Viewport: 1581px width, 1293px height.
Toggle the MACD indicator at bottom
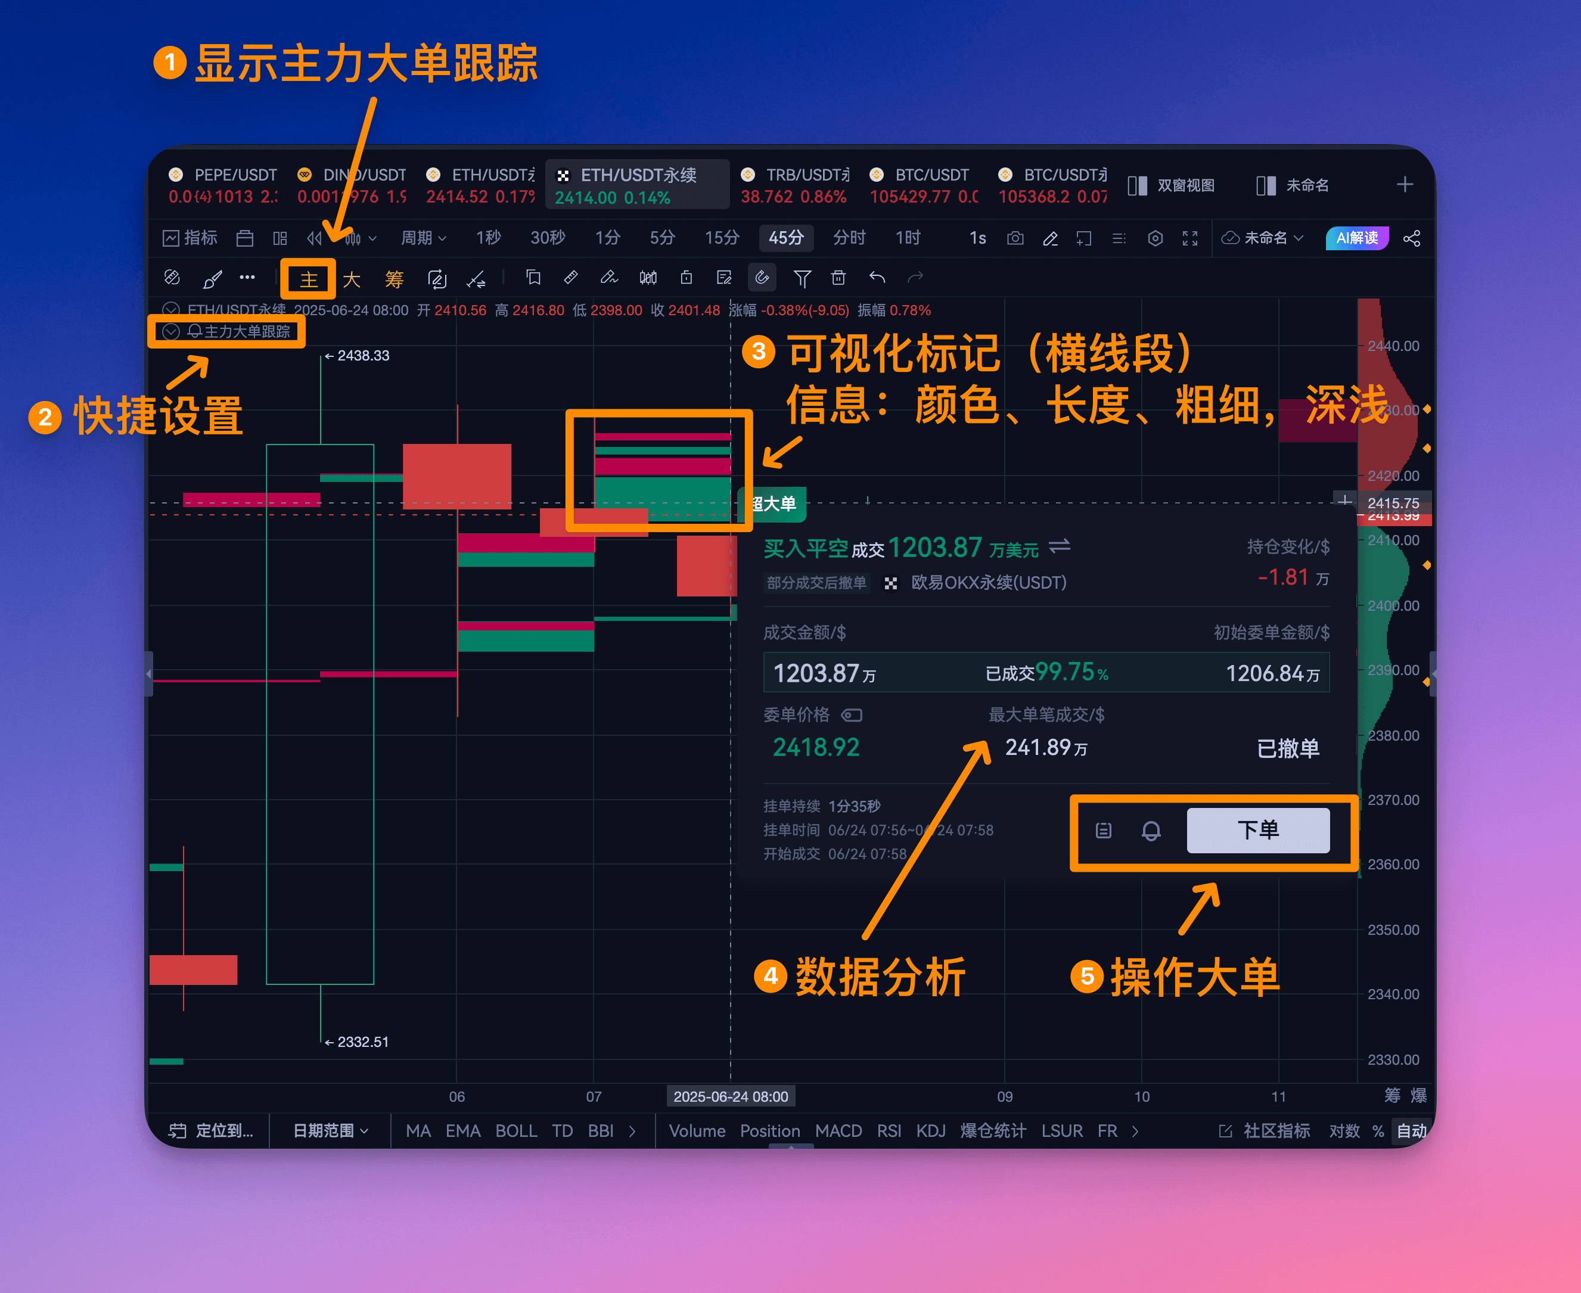(x=838, y=1131)
